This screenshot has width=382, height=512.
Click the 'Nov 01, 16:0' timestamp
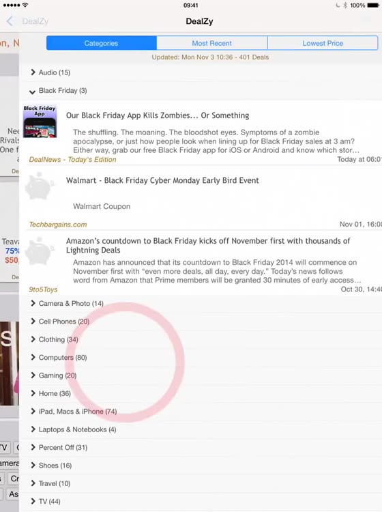pyautogui.click(x=360, y=225)
